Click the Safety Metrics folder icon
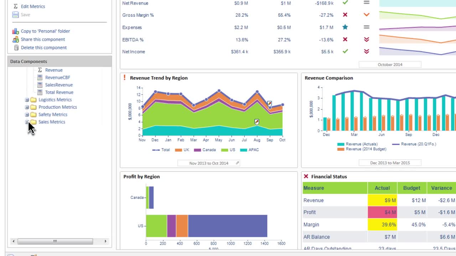This screenshot has height=256, width=456. pos(33,114)
